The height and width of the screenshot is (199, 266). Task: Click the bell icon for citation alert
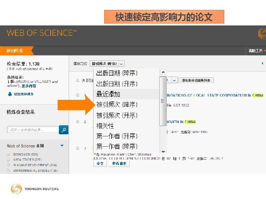(x=10, y=94)
